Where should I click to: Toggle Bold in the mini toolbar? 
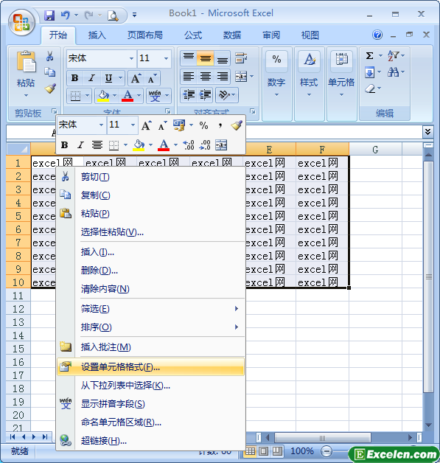(x=64, y=145)
